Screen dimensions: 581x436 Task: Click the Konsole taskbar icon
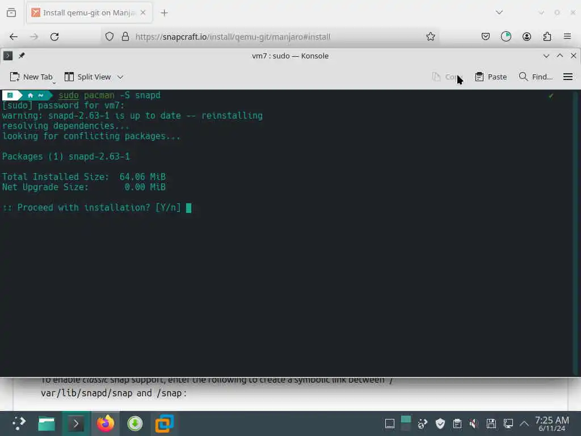[76, 424]
